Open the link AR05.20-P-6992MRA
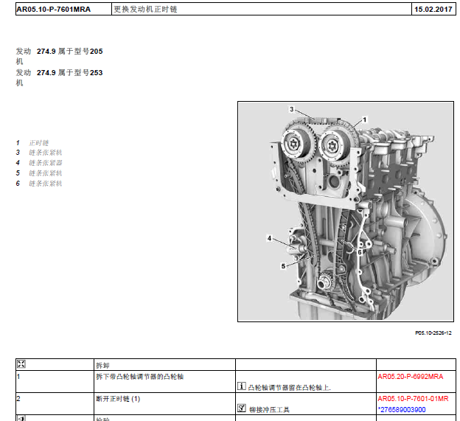This screenshot has height=421, width=460. pos(410,377)
